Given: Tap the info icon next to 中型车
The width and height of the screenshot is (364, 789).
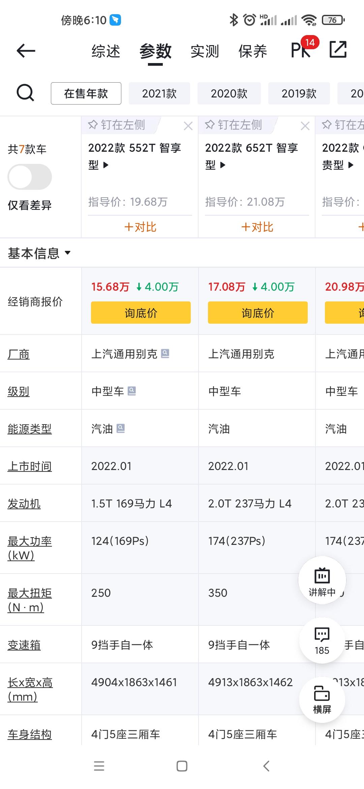Looking at the screenshot, I should tap(132, 391).
